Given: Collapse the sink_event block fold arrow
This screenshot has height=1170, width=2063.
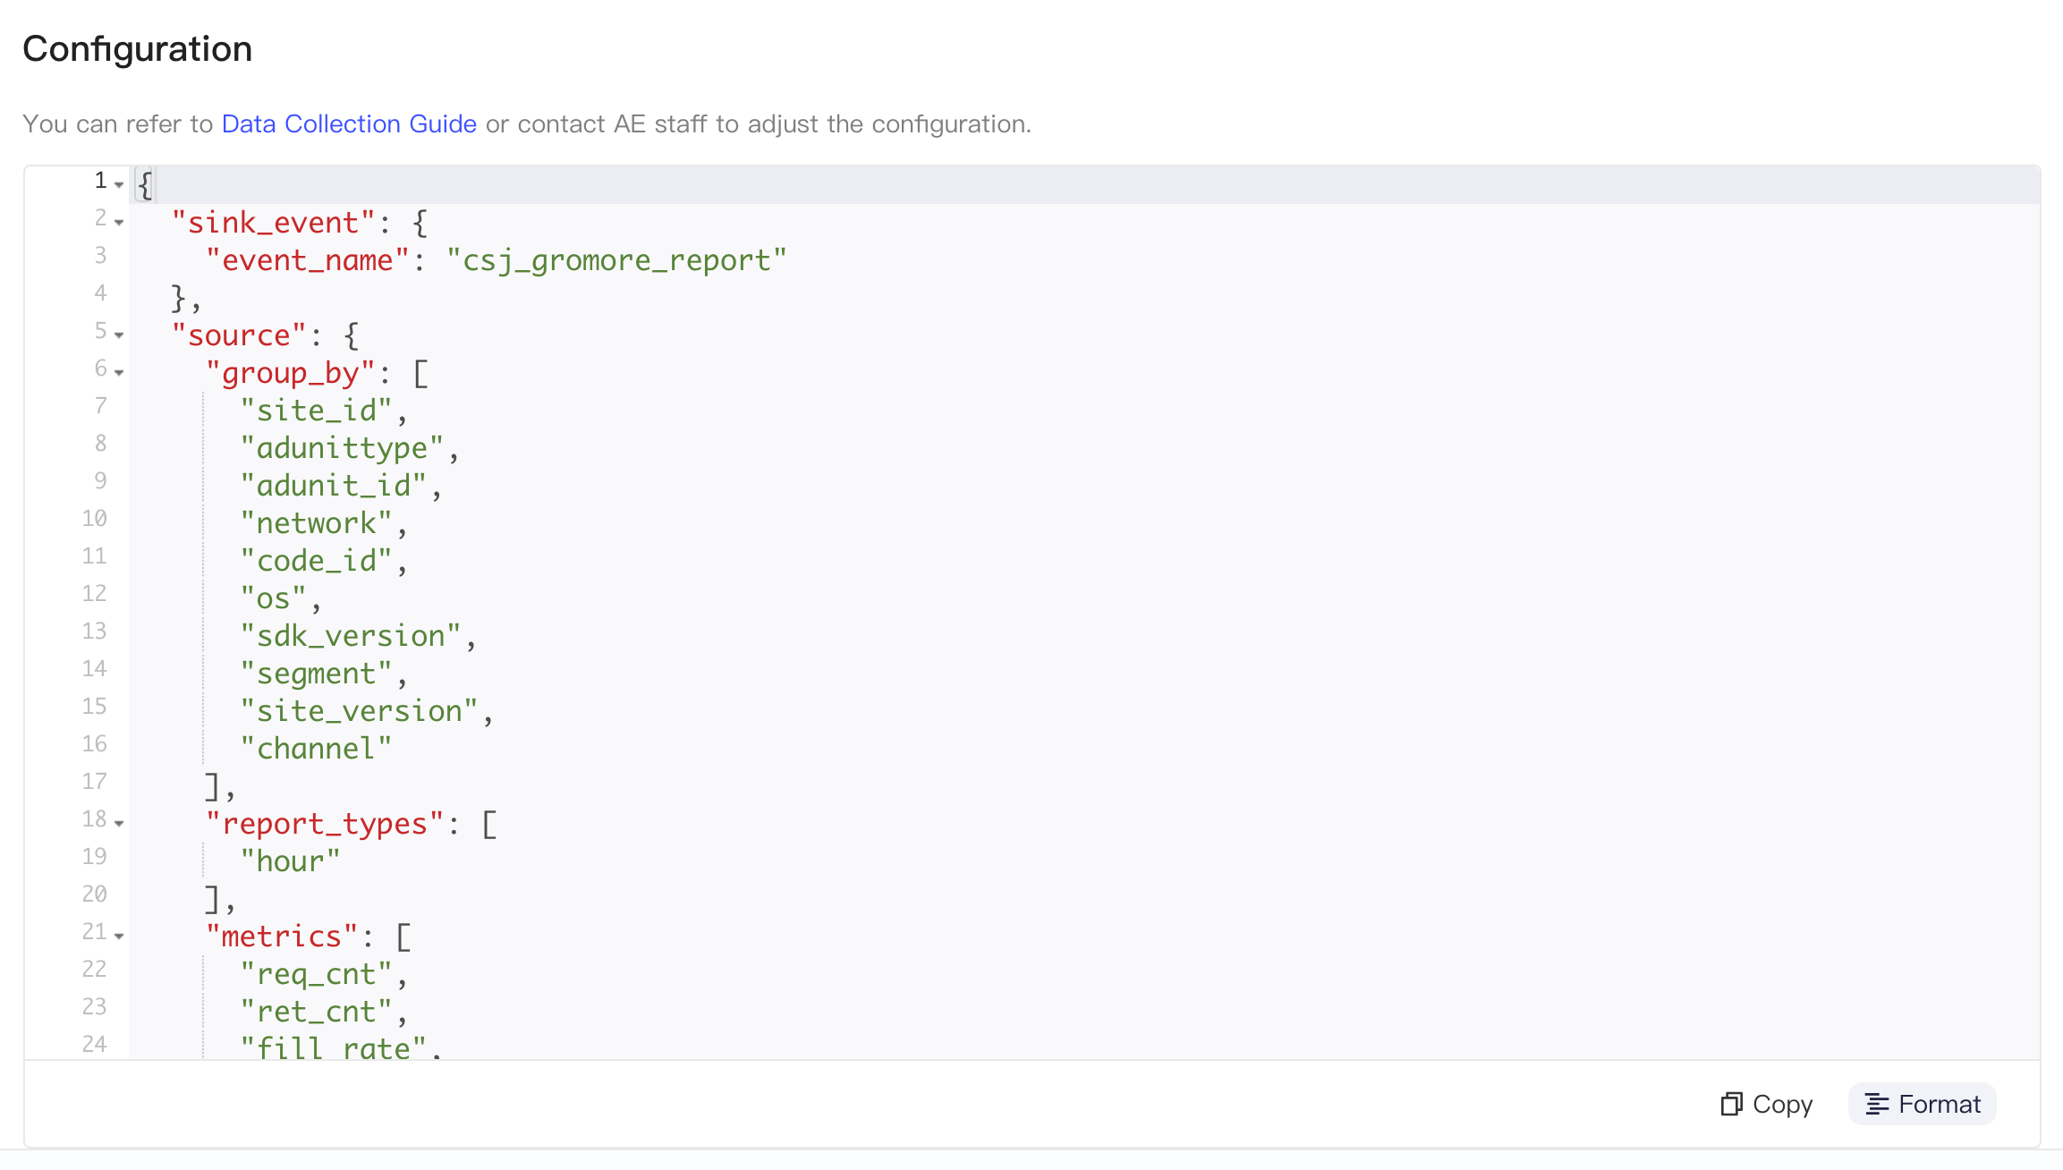Looking at the screenshot, I should [119, 222].
